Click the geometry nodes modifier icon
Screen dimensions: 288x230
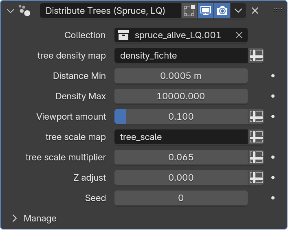[24, 11]
